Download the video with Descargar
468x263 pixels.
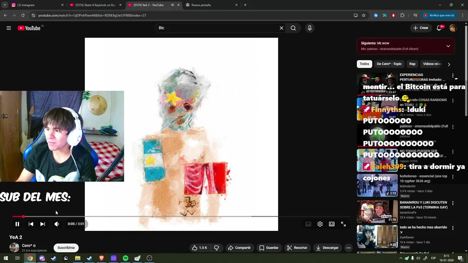click(327, 248)
